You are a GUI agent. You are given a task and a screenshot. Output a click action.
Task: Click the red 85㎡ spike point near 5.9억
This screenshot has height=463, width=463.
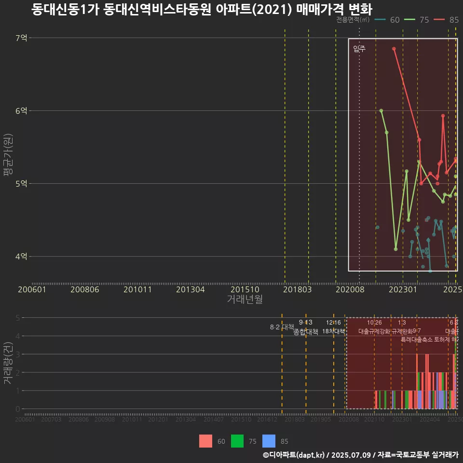443,116
